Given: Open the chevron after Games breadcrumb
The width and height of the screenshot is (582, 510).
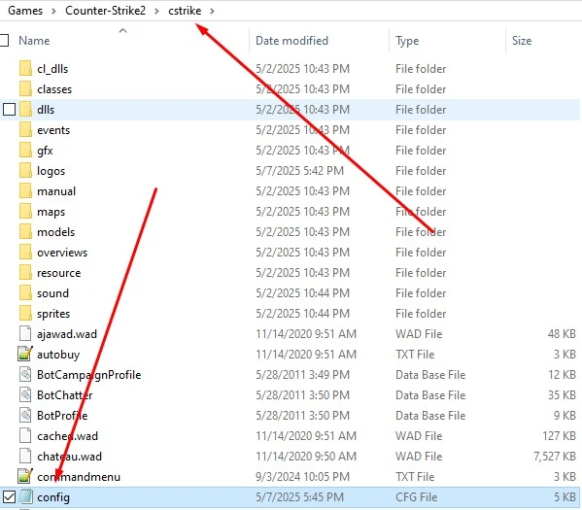Looking at the screenshot, I should (x=53, y=11).
